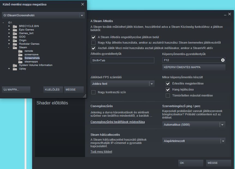Click the Steam folder icon
This screenshot has height=169, width=235.
pos(15,47)
